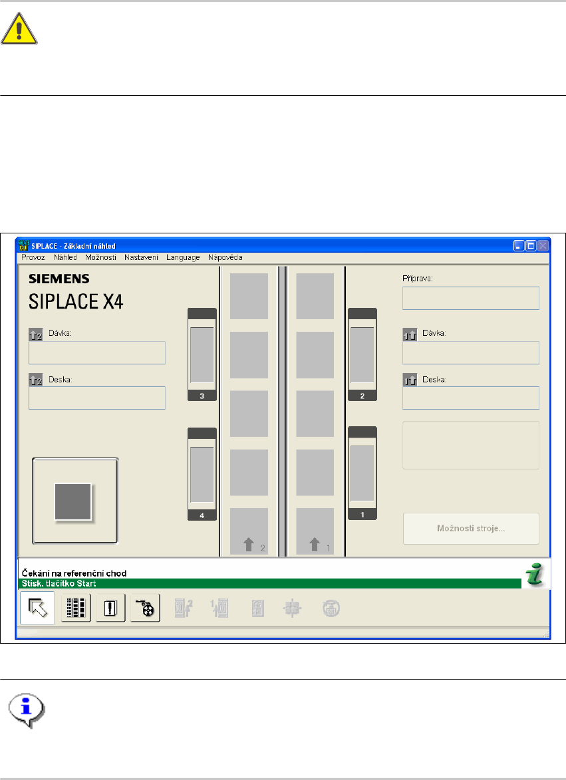Click the lane 1 icon beside right Dávka
Viewport: 566px width, 780px height.
409,334
